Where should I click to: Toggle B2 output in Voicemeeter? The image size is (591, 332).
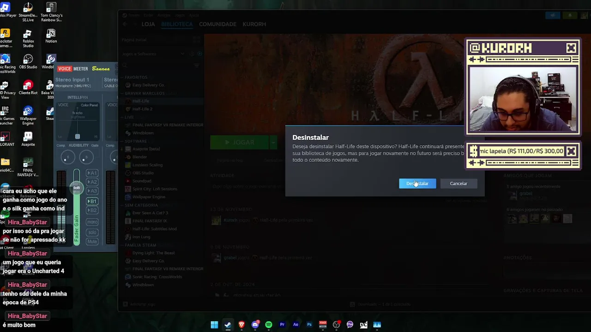coord(92,210)
